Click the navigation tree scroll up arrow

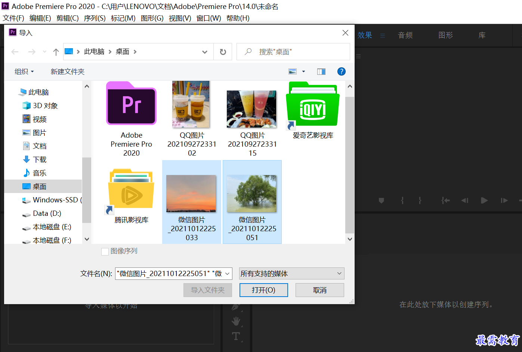click(87, 86)
